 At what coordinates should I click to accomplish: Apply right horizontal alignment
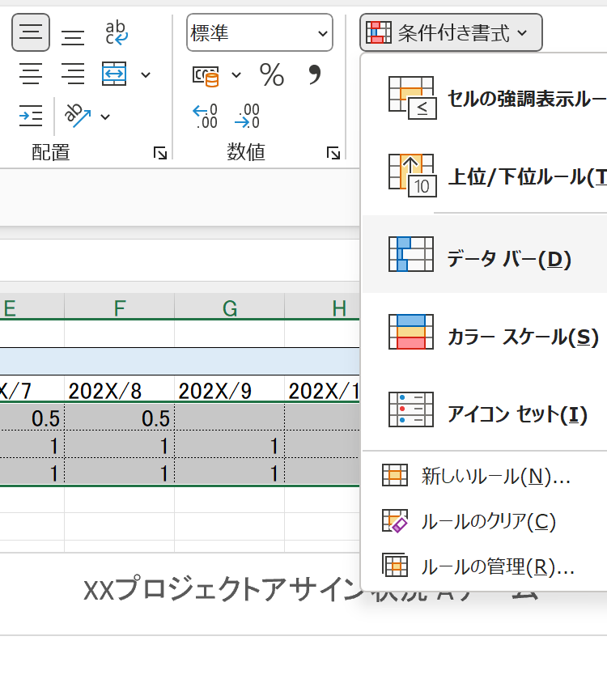74,75
